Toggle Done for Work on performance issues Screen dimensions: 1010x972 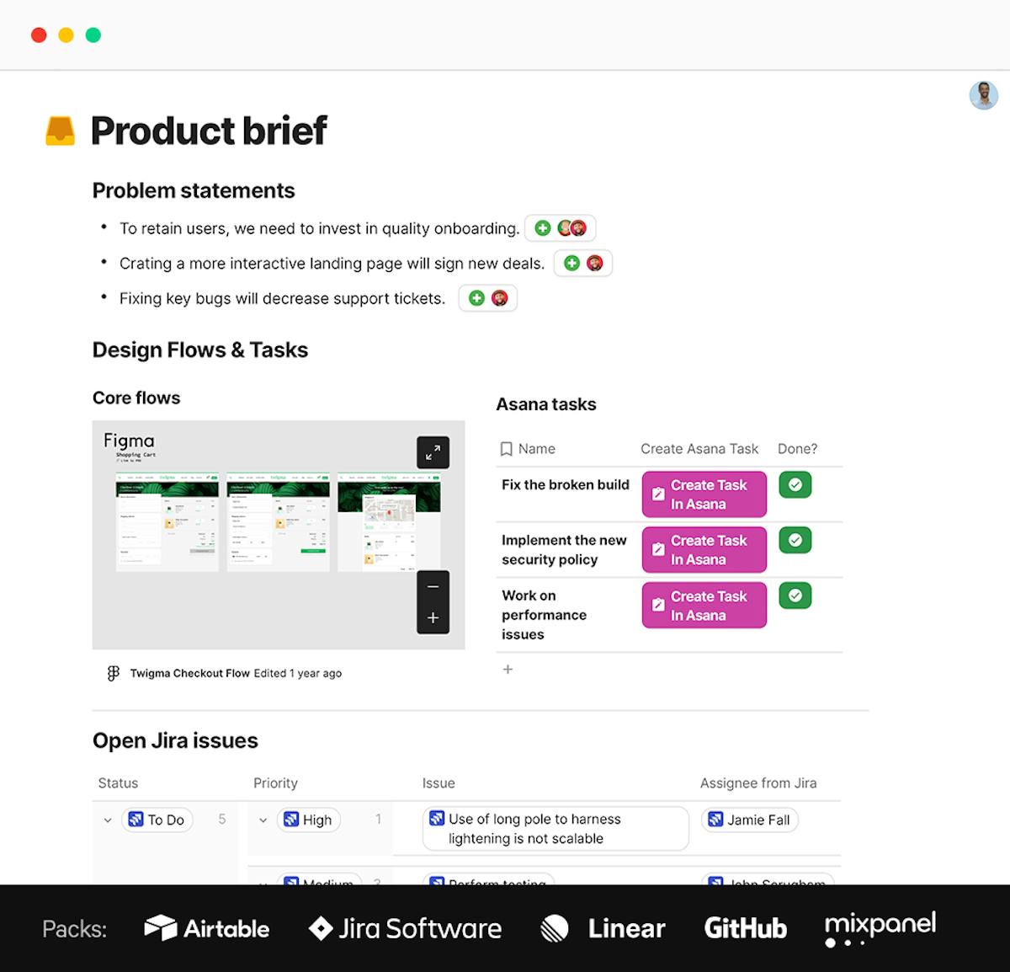point(795,595)
